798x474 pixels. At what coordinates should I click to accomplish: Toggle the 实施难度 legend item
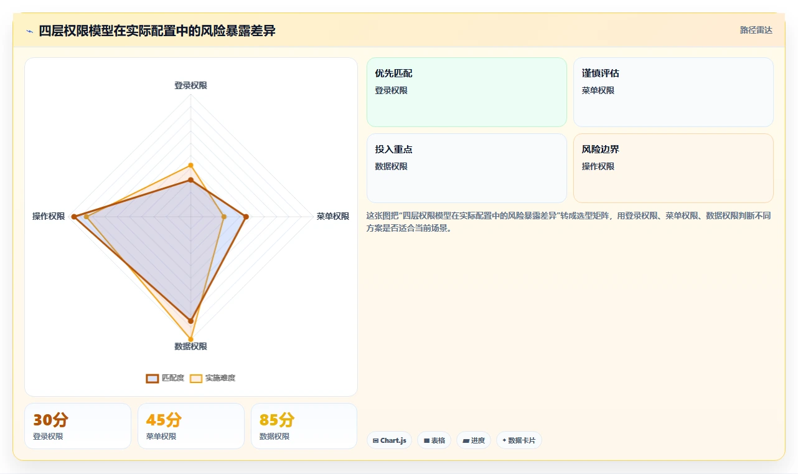[212, 378]
